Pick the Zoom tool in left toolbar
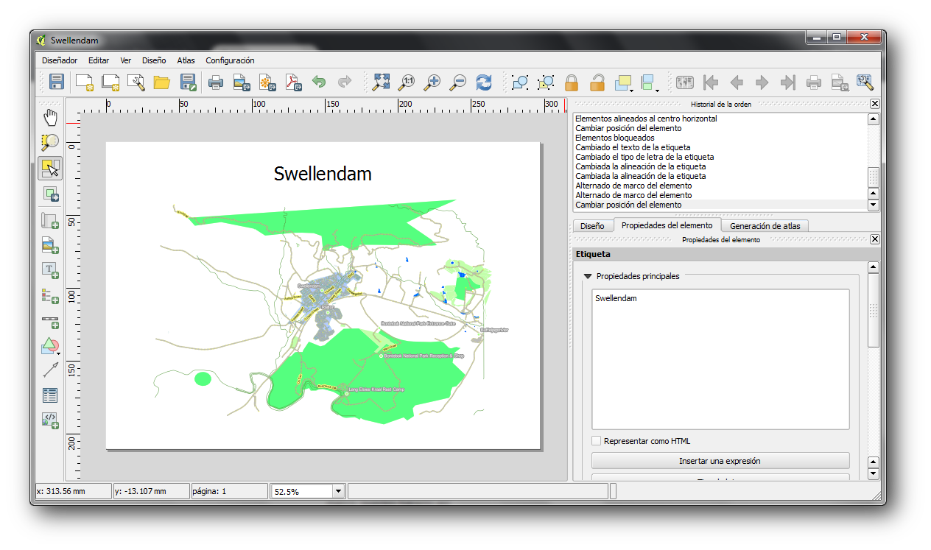 point(50,143)
